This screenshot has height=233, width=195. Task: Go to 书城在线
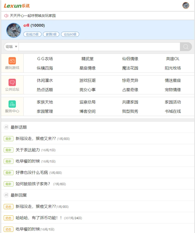173,111
